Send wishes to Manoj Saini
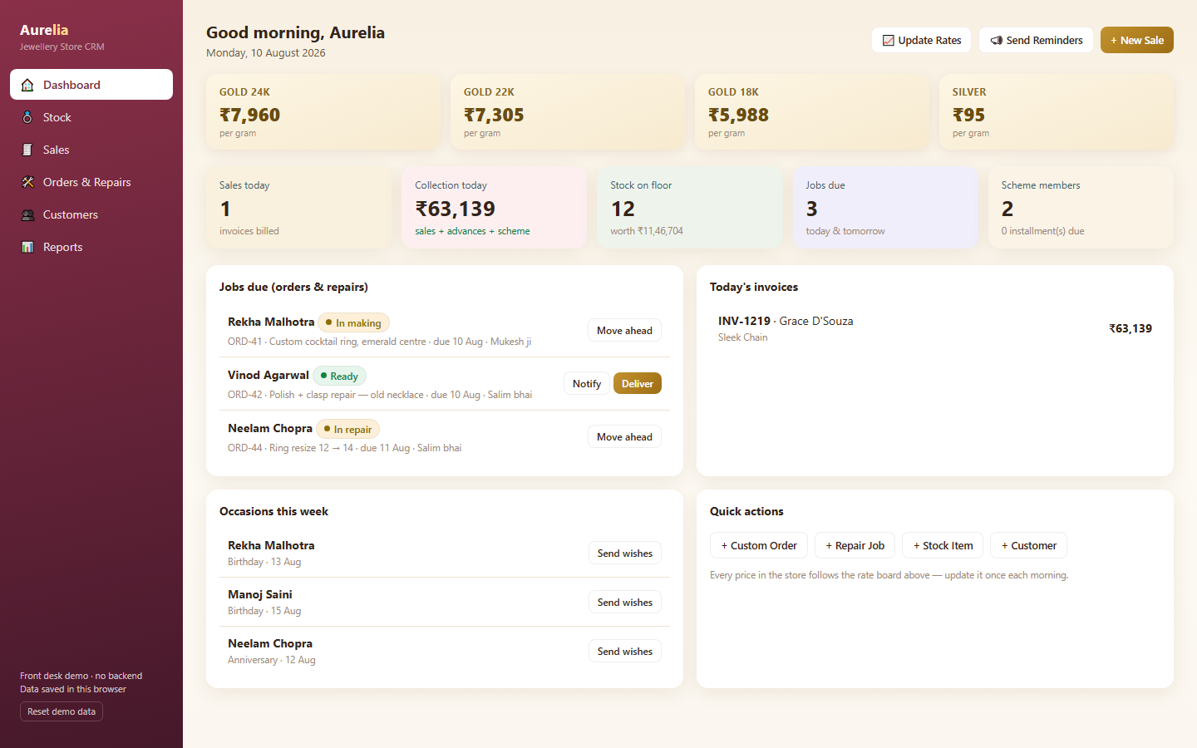This screenshot has width=1197, height=748. point(624,602)
